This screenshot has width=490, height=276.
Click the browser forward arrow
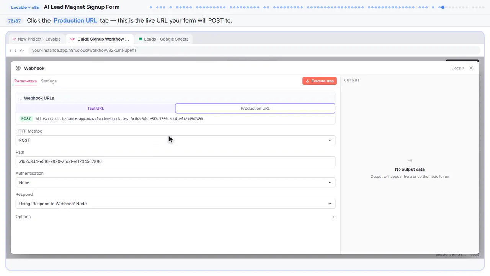(x=16, y=51)
